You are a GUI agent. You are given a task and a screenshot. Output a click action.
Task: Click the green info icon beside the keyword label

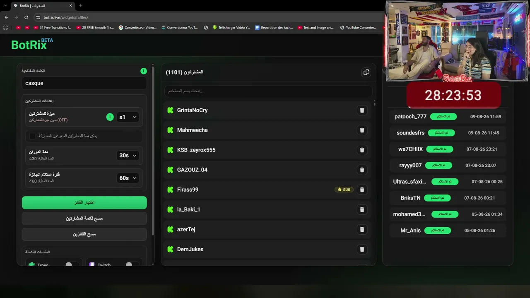143,71
